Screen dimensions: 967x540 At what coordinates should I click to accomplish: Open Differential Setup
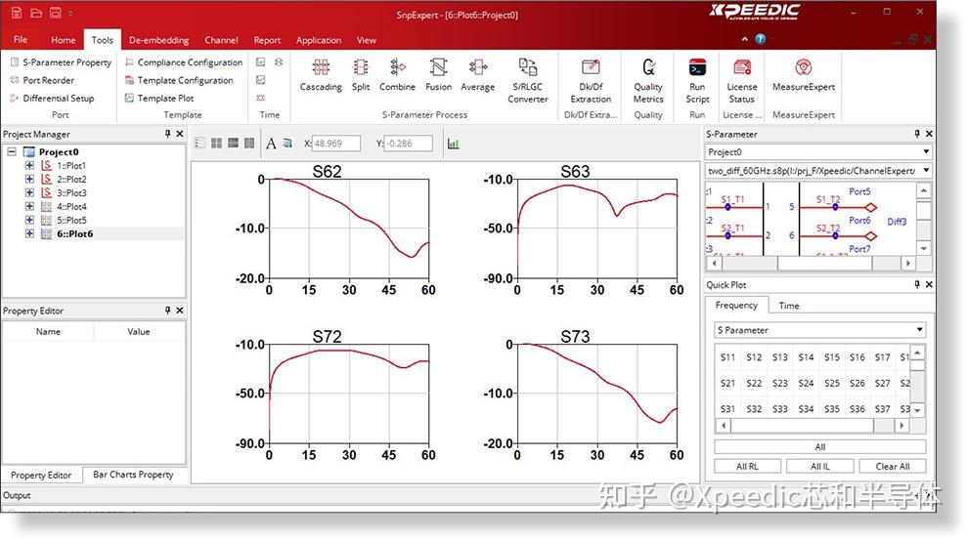click(53, 98)
